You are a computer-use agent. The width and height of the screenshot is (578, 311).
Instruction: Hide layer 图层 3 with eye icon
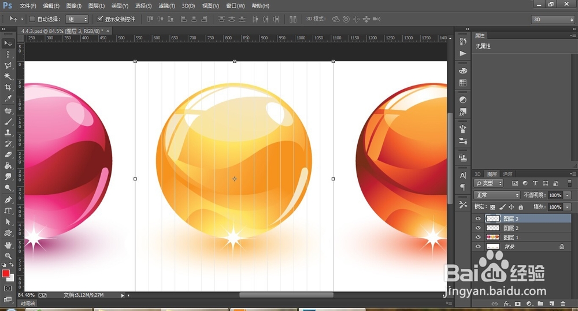478,219
